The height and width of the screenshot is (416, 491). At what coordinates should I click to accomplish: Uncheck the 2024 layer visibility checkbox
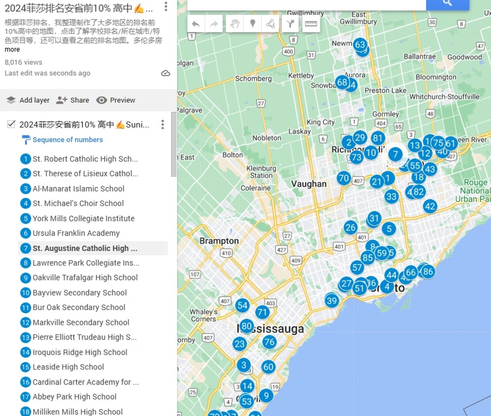click(x=11, y=125)
